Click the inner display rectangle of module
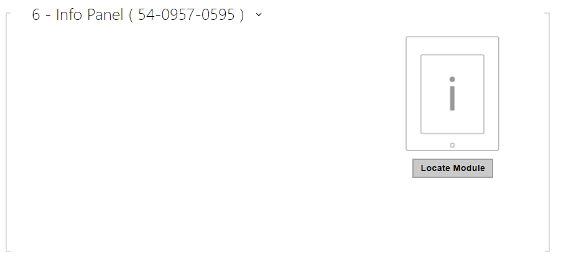The width and height of the screenshot is (561, 260). coord(452,95)
